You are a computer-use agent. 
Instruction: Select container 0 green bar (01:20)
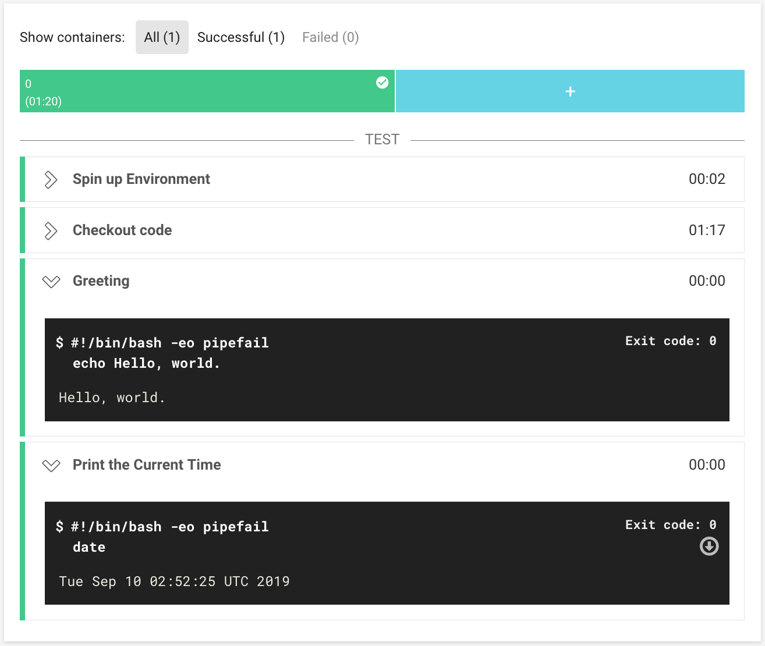(198, 92)
